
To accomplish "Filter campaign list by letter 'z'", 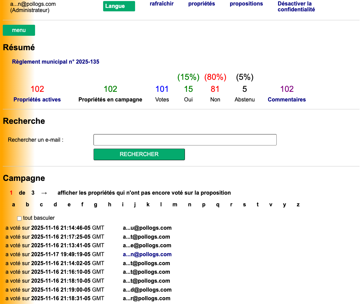I will pyautogui.click(x=298, y=205).
